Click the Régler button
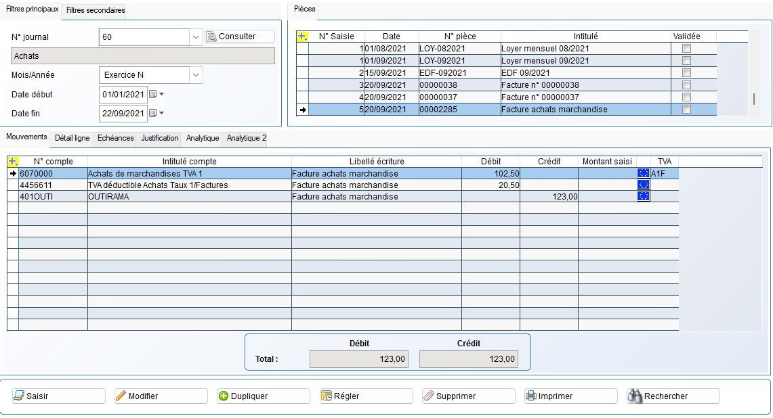The image size is (773, 418). [367, 396]
